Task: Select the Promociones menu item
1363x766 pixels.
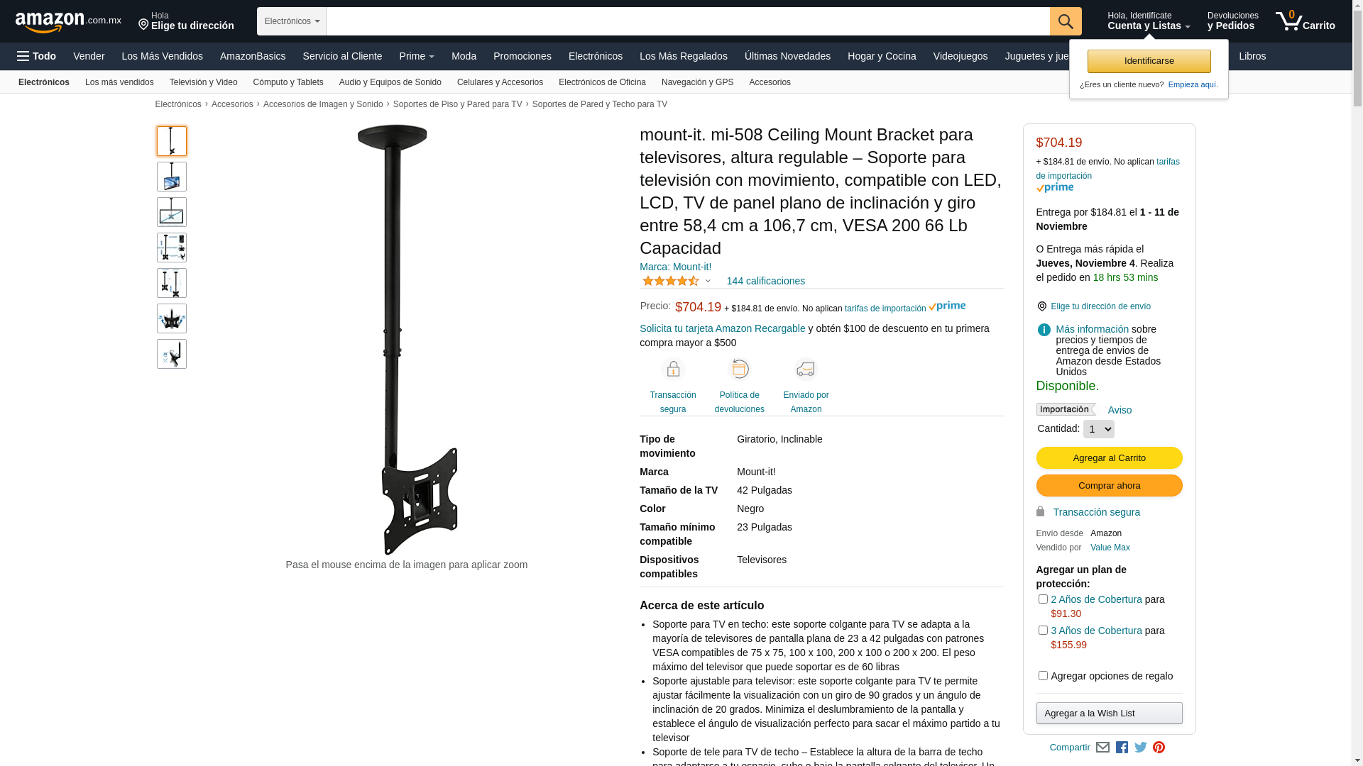Action: pyautogui.click(x=522, y=56)
